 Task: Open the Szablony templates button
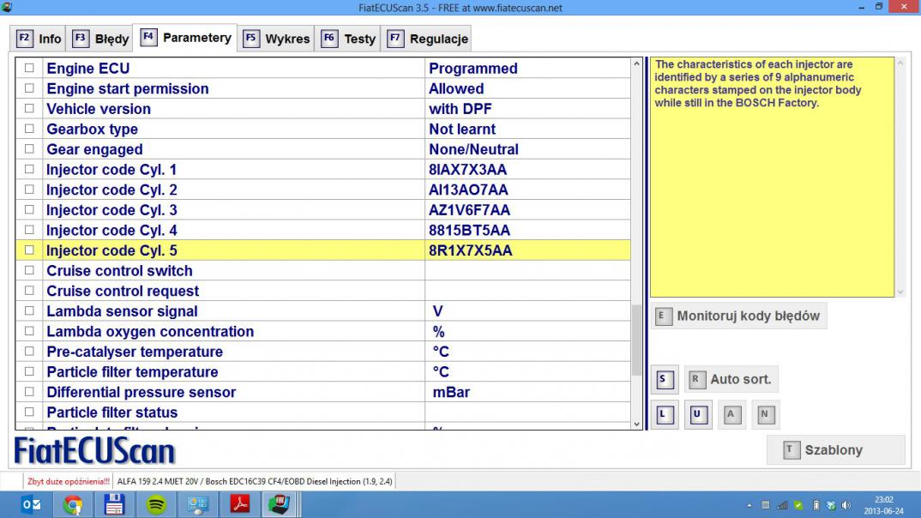click(834, 450)
